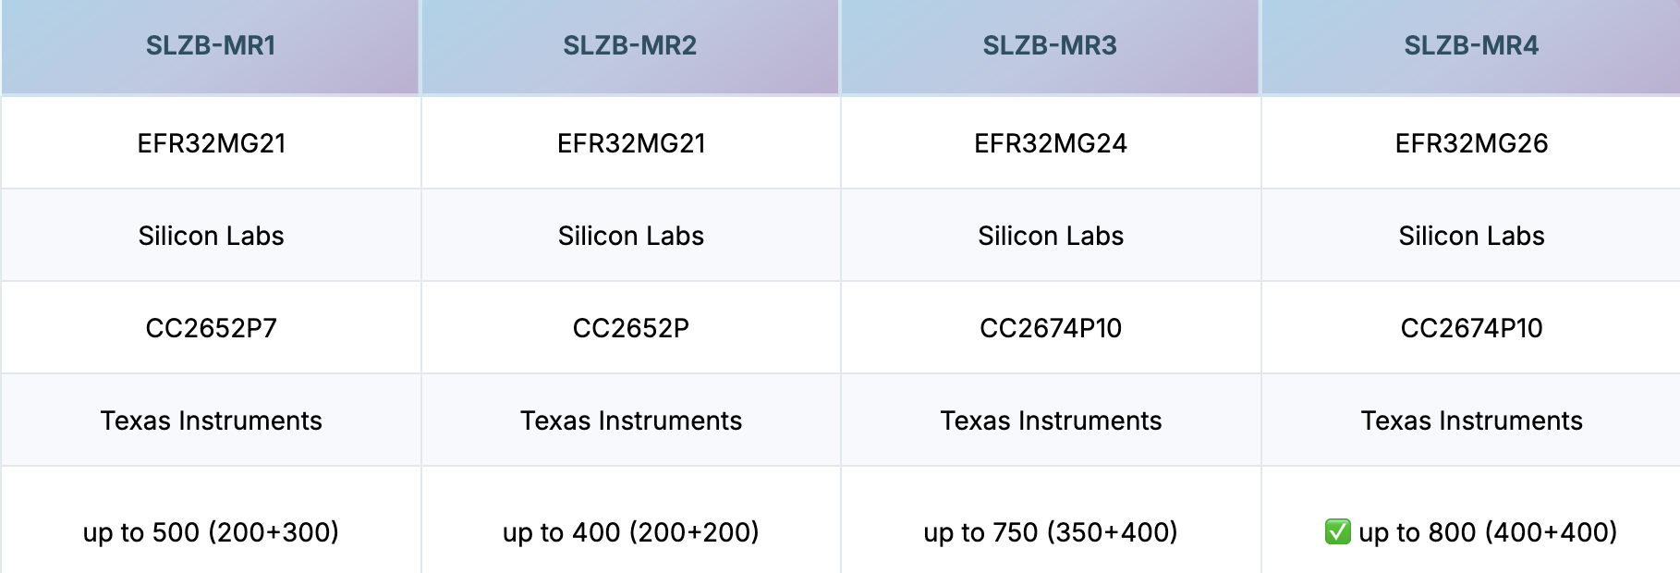Click the SLZB-MR2 column header
This screenshot has height=573, width=1680.
point(630,46)
